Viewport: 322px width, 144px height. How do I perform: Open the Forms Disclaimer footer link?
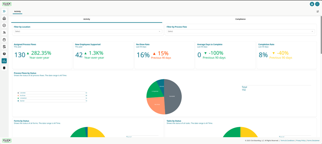click(313, 140)
